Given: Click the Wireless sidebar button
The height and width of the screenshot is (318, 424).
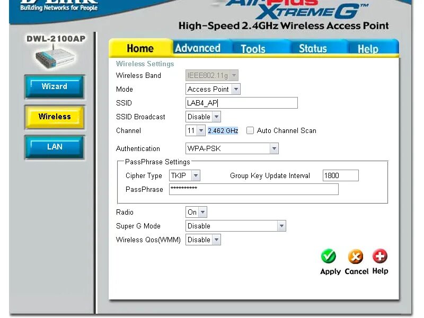Looking at the screenshot, I should [x=55, y=117].
